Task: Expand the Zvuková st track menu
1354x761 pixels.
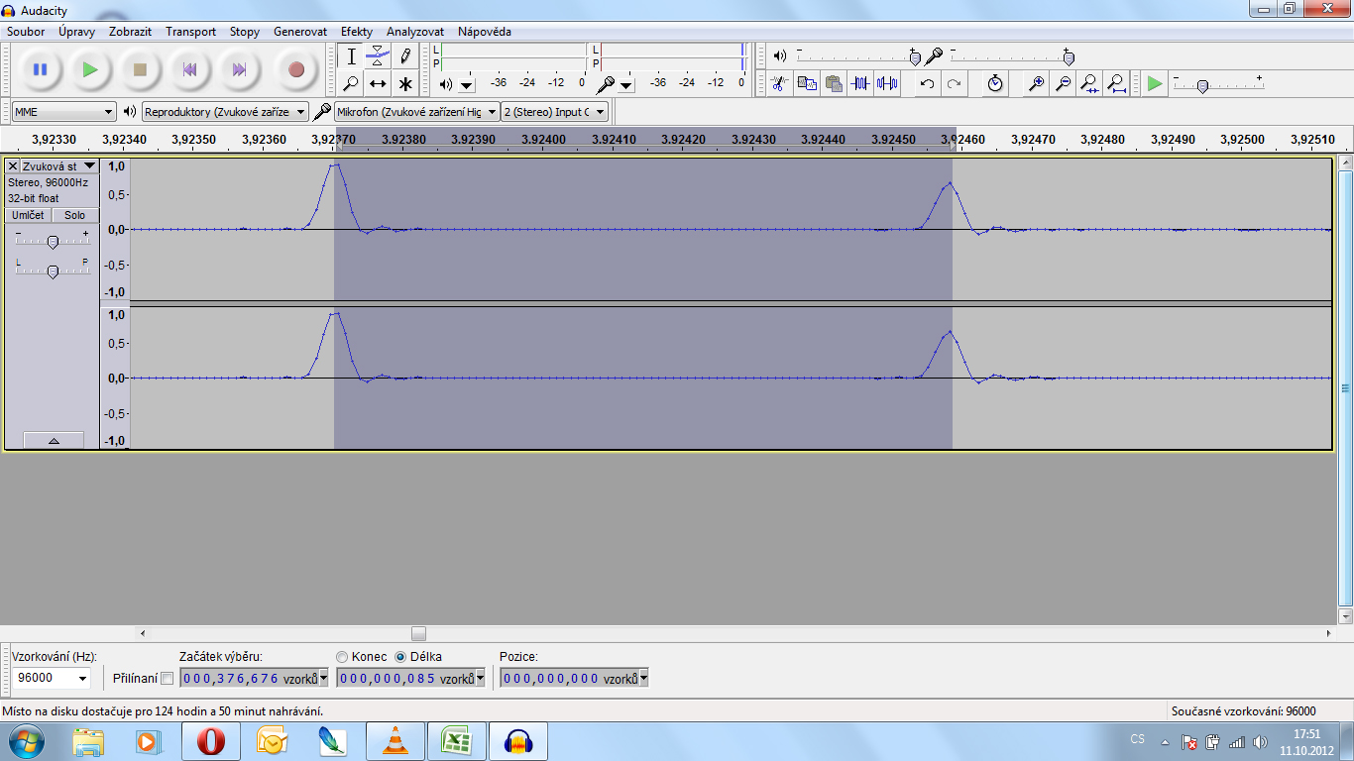Action: (x=90, y=166)
